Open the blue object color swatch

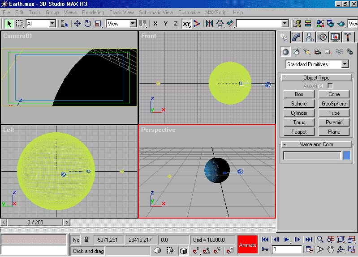347,156
